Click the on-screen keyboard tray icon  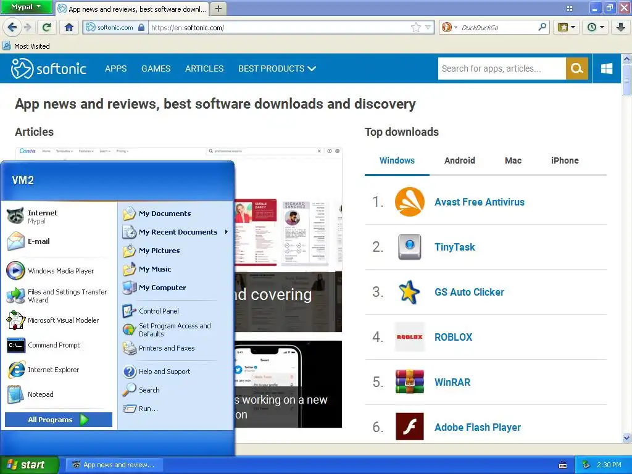[563, 465]
